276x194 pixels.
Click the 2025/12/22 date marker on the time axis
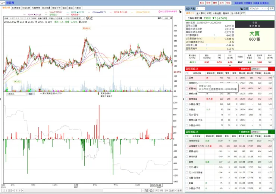156,185
